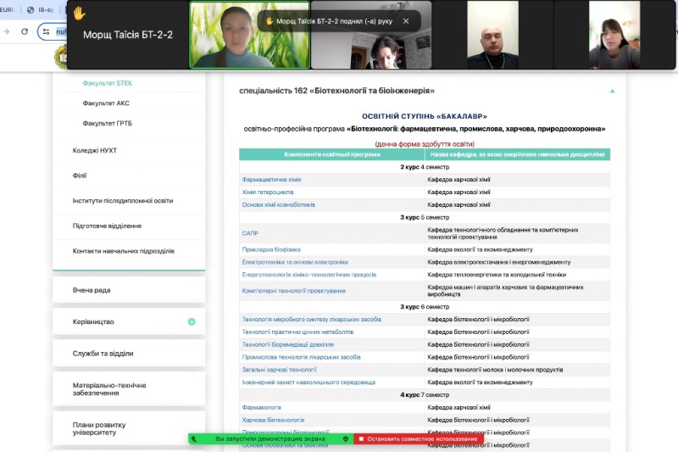Click the browser forward arrow
This screenshot has width=678, height=452.
point(7,31)
